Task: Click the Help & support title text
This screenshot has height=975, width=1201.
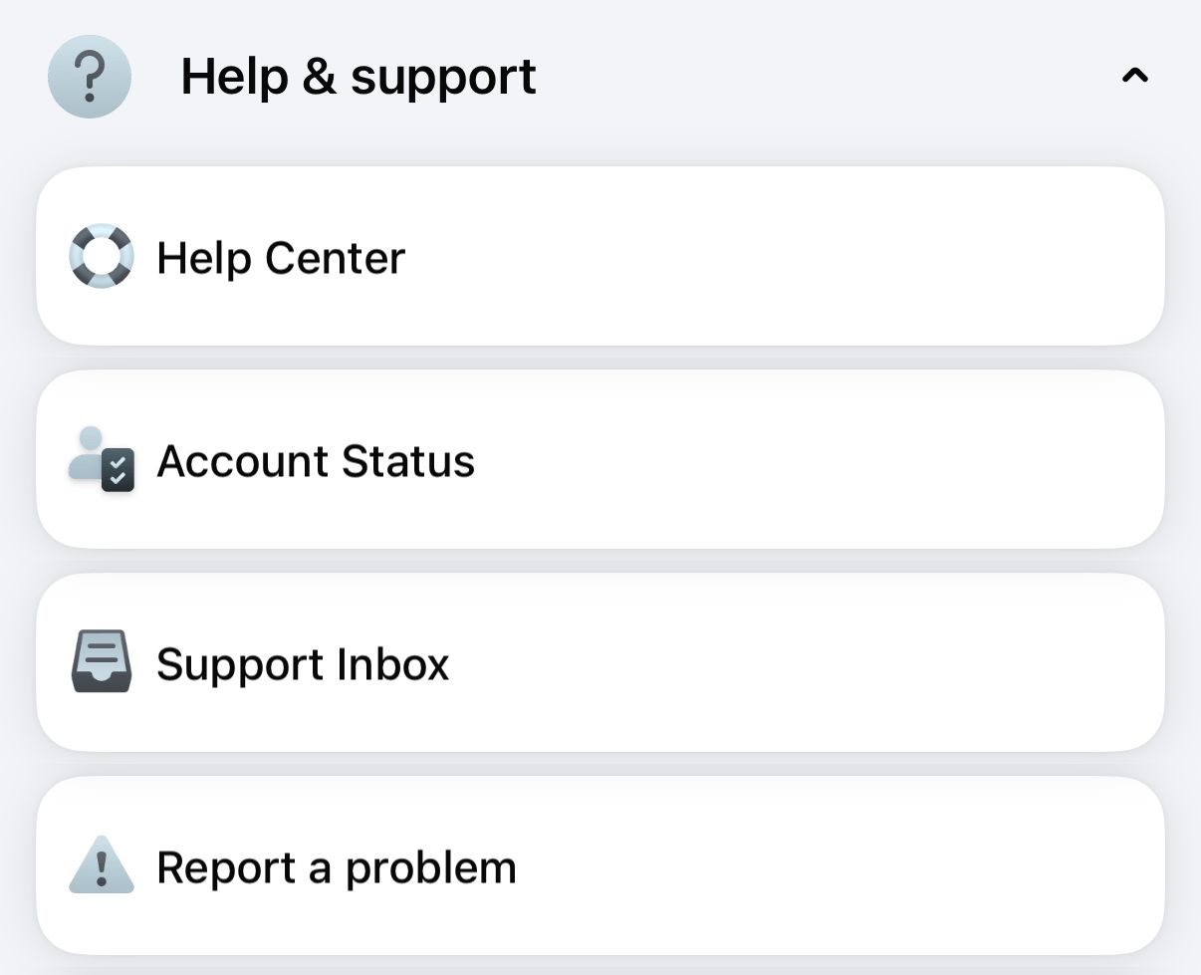Action: [360, 77]
